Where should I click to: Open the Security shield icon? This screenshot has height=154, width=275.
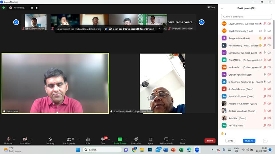tap(50, 139)
